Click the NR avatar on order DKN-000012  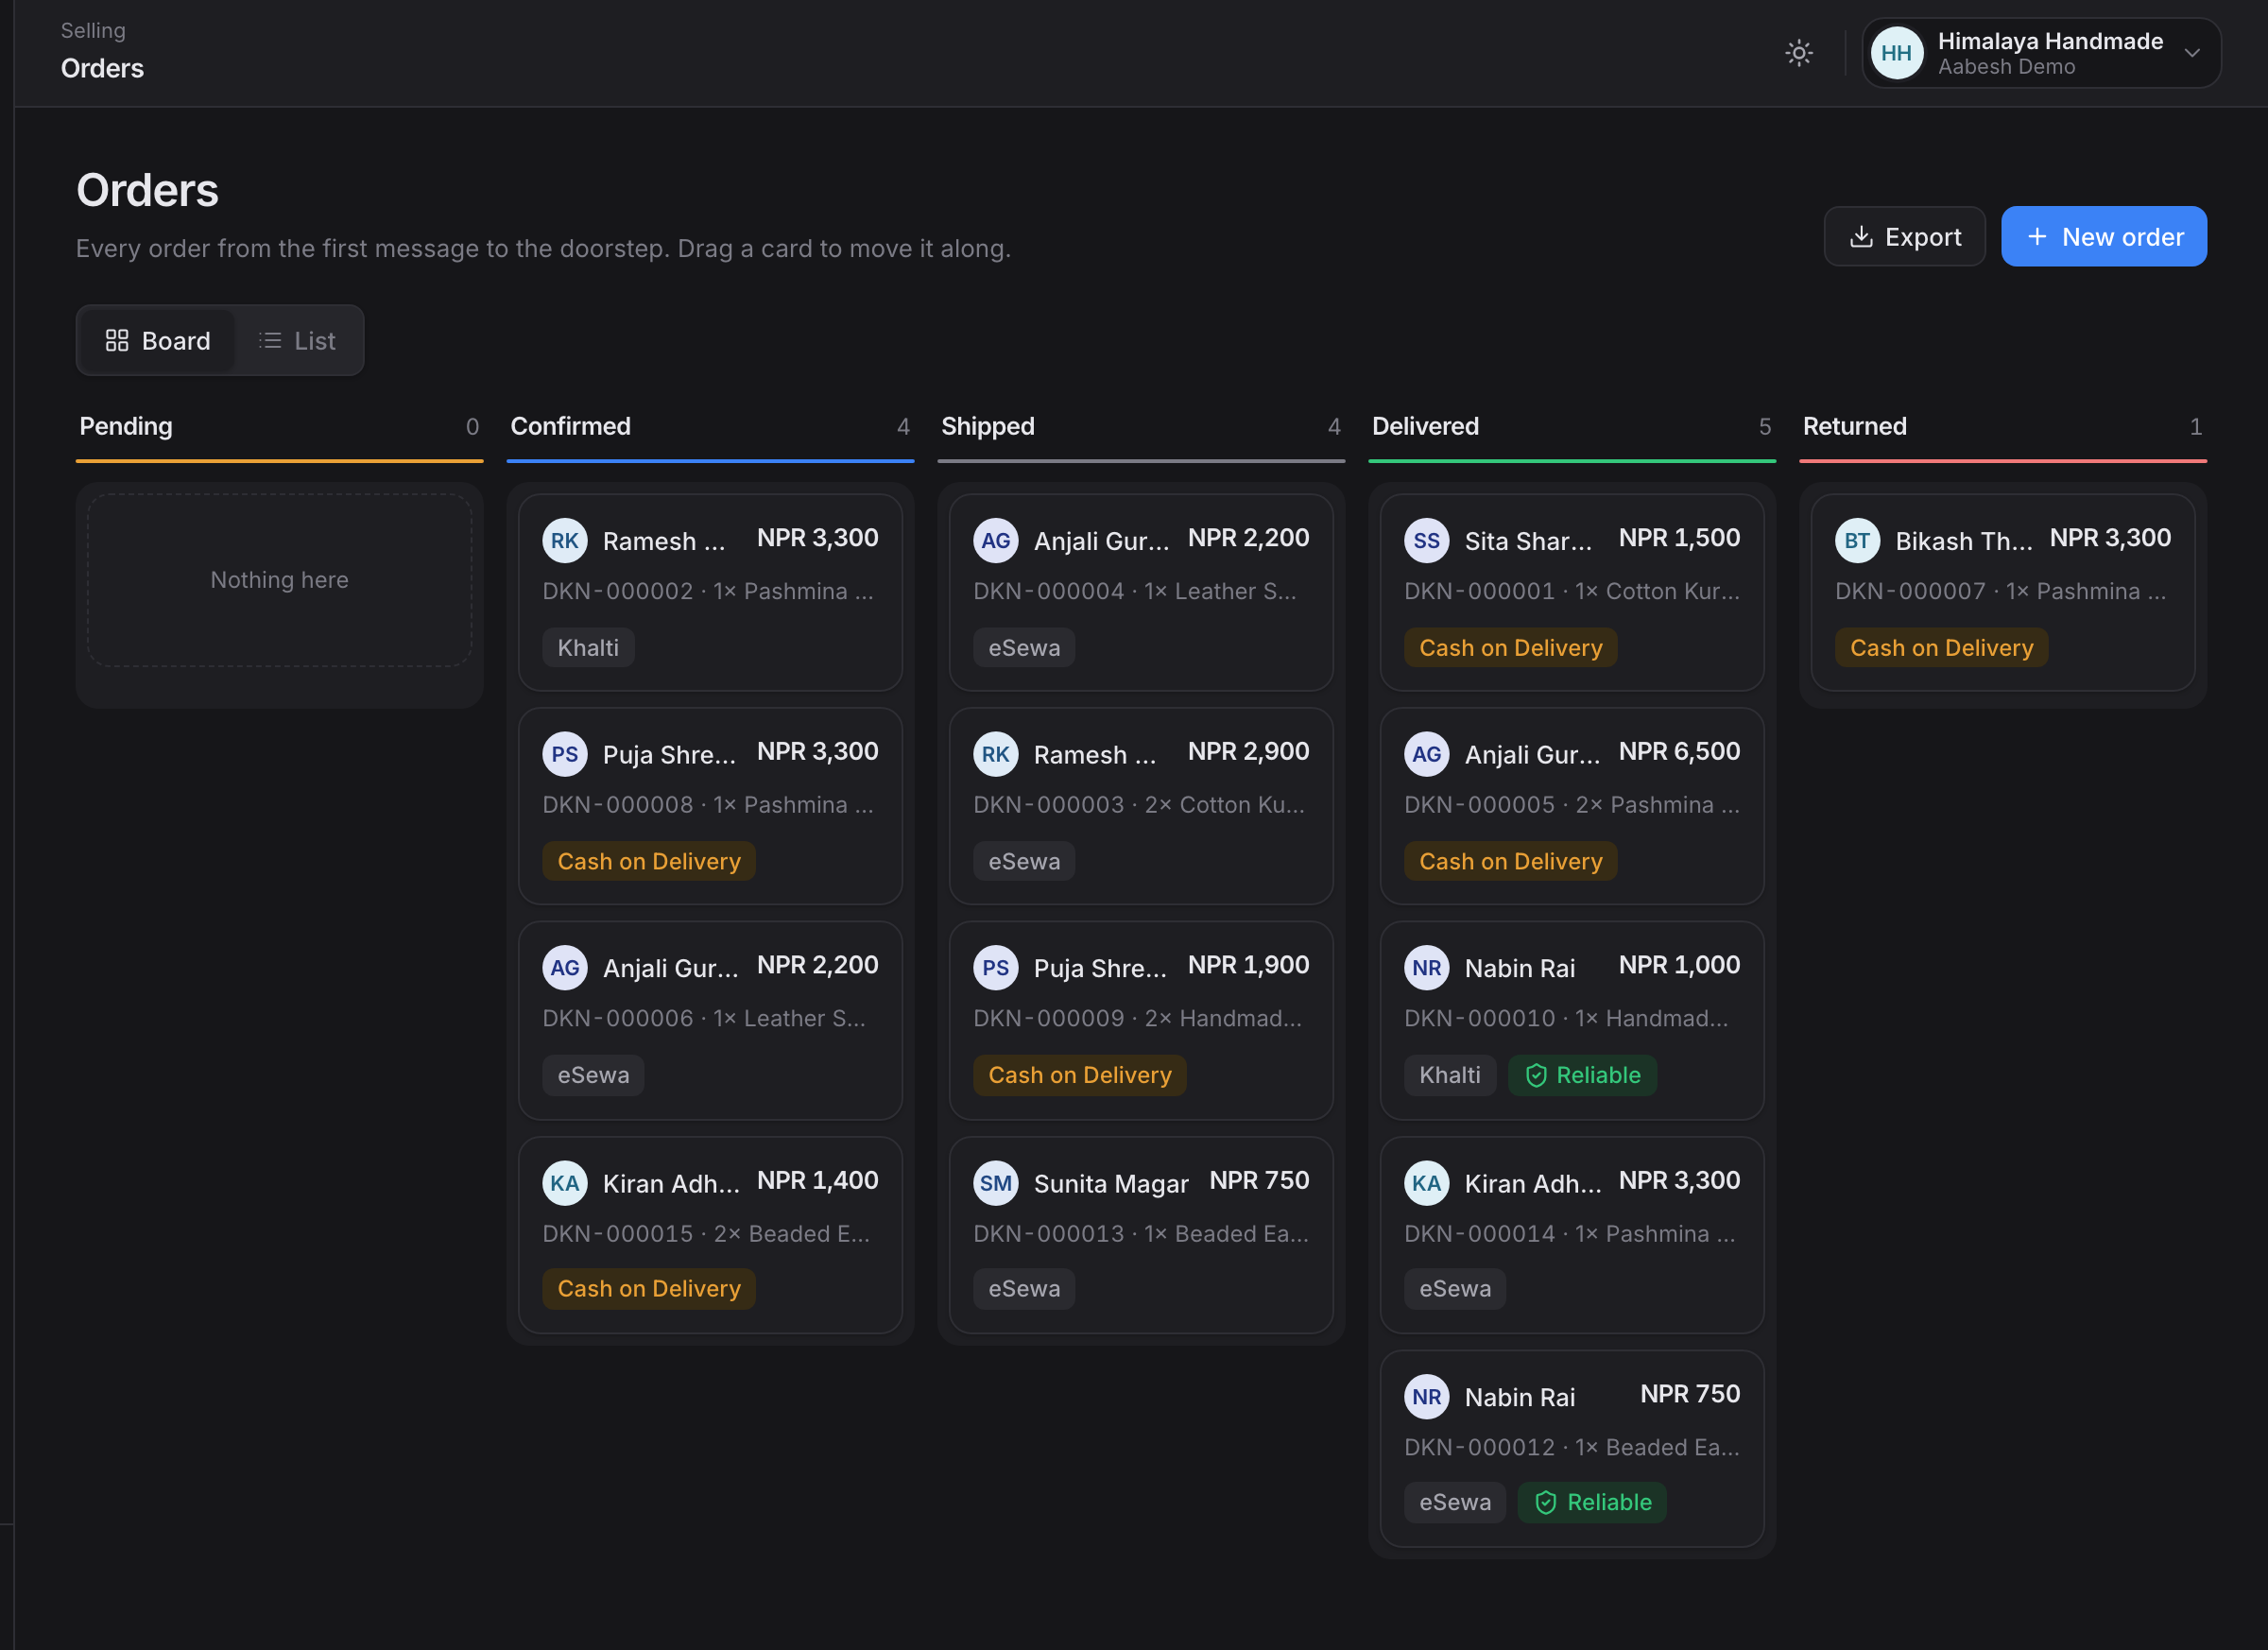pyautogui.click(x=1427, y=1397)
